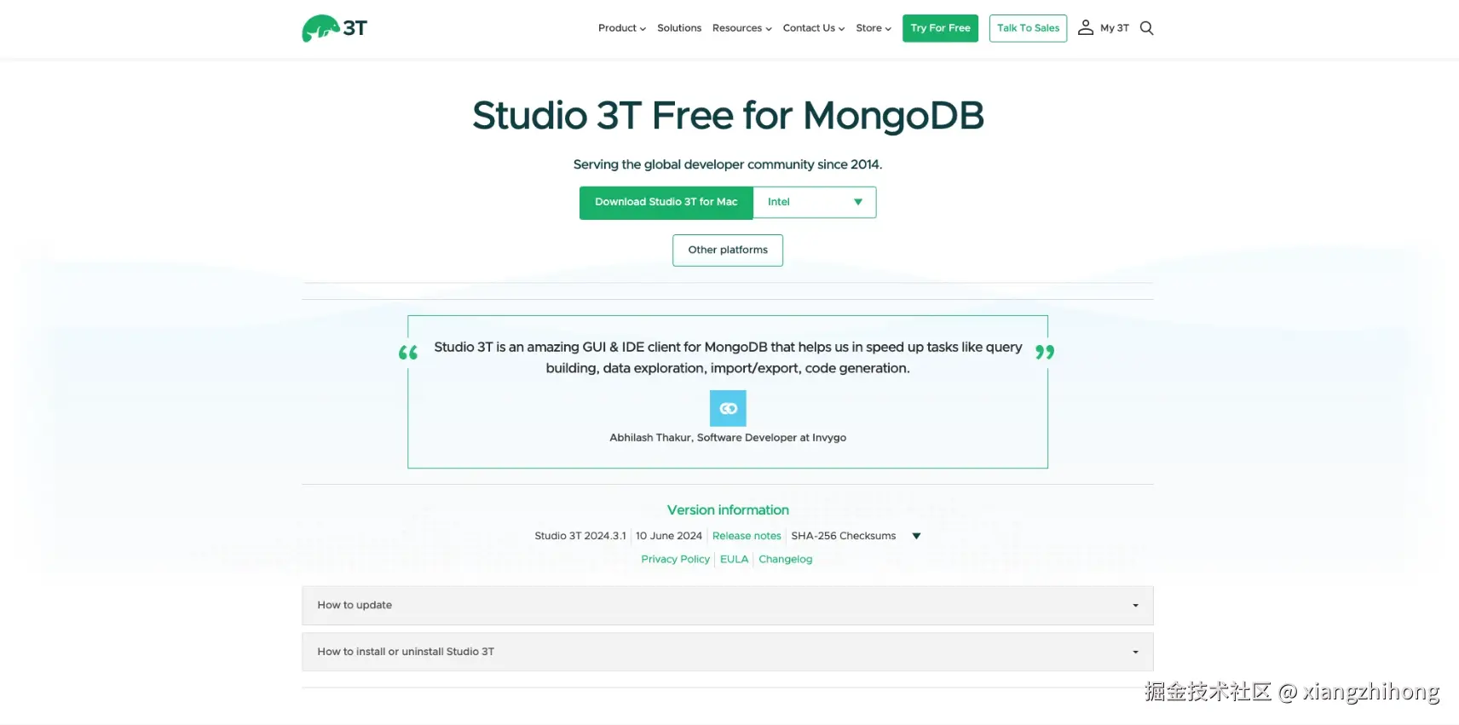Click the Studio 3T Free for MongoDB heading

click(x=728, y=116)
